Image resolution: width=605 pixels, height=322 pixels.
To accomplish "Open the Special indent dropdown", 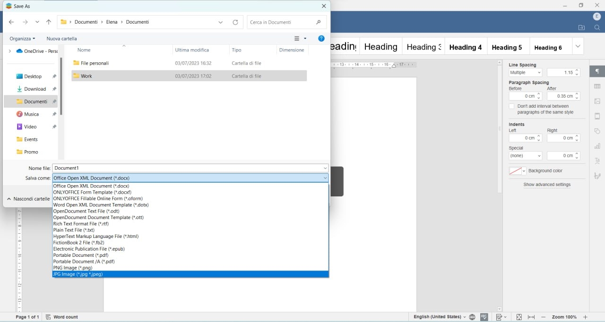I will click(x=525, y=156).
